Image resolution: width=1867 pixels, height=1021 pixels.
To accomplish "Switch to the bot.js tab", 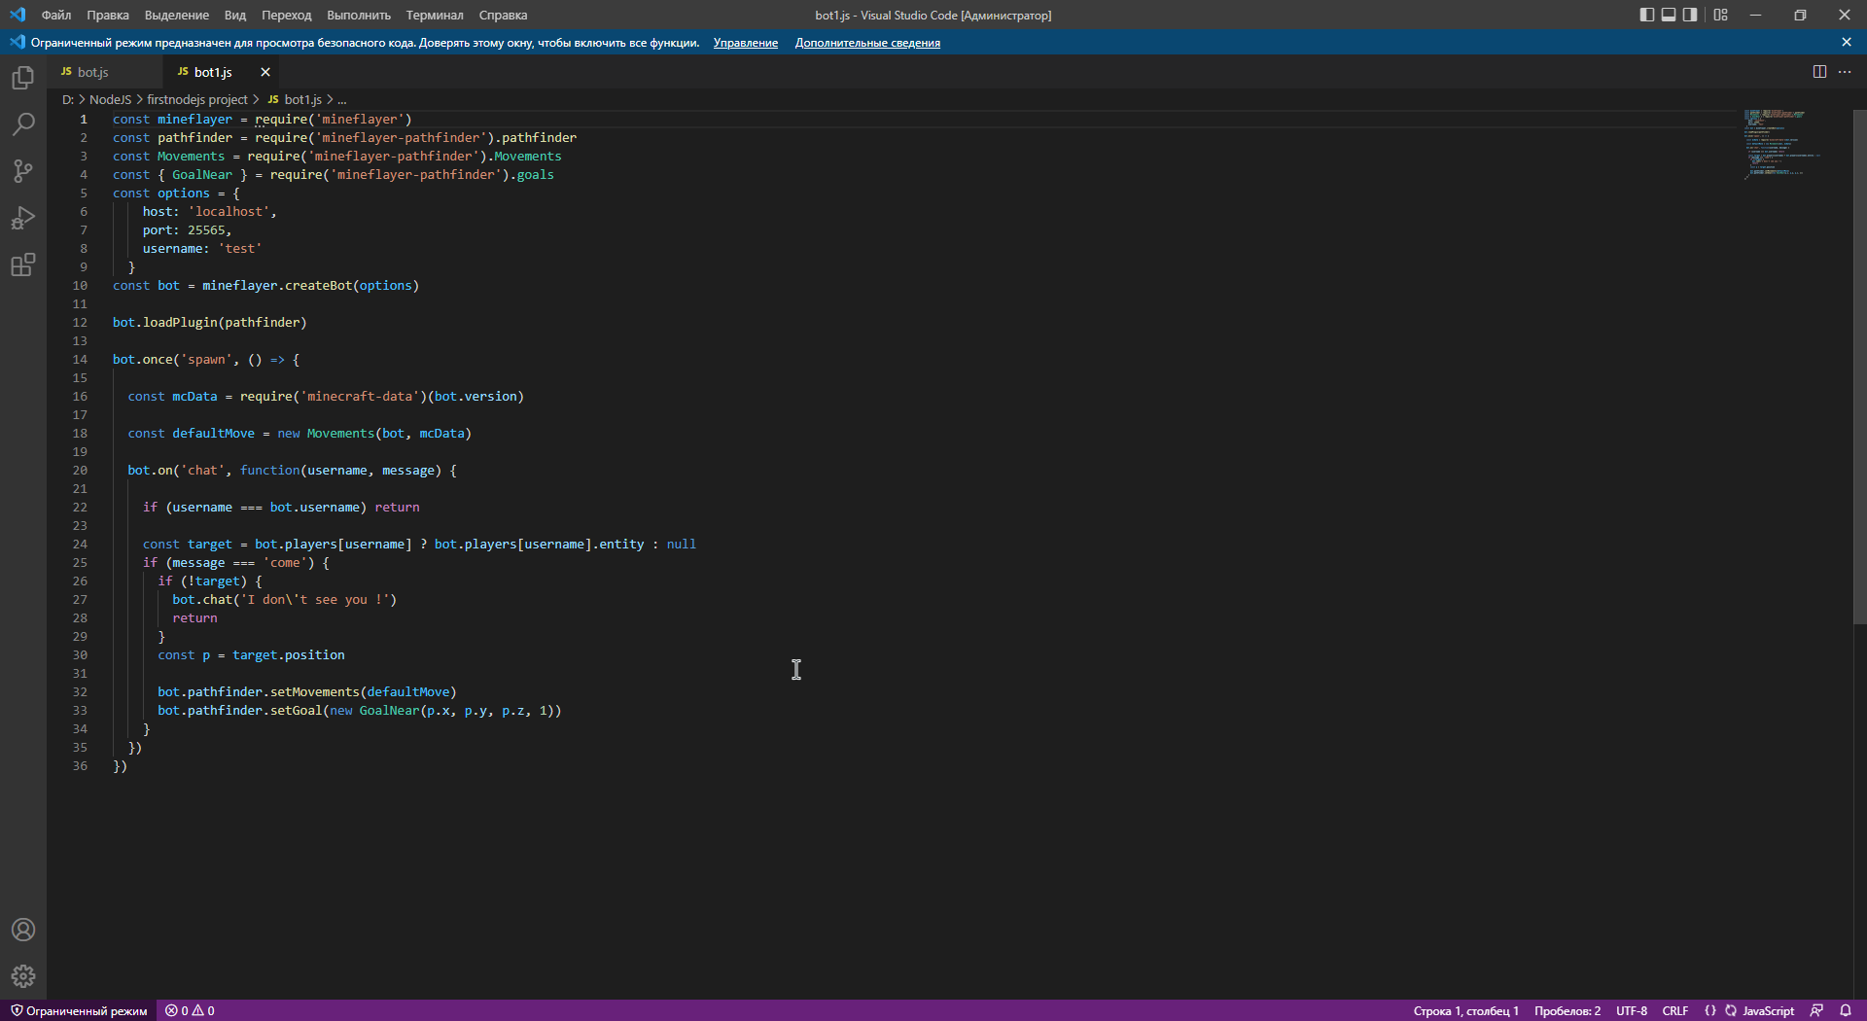I will (x=93, y=71).
